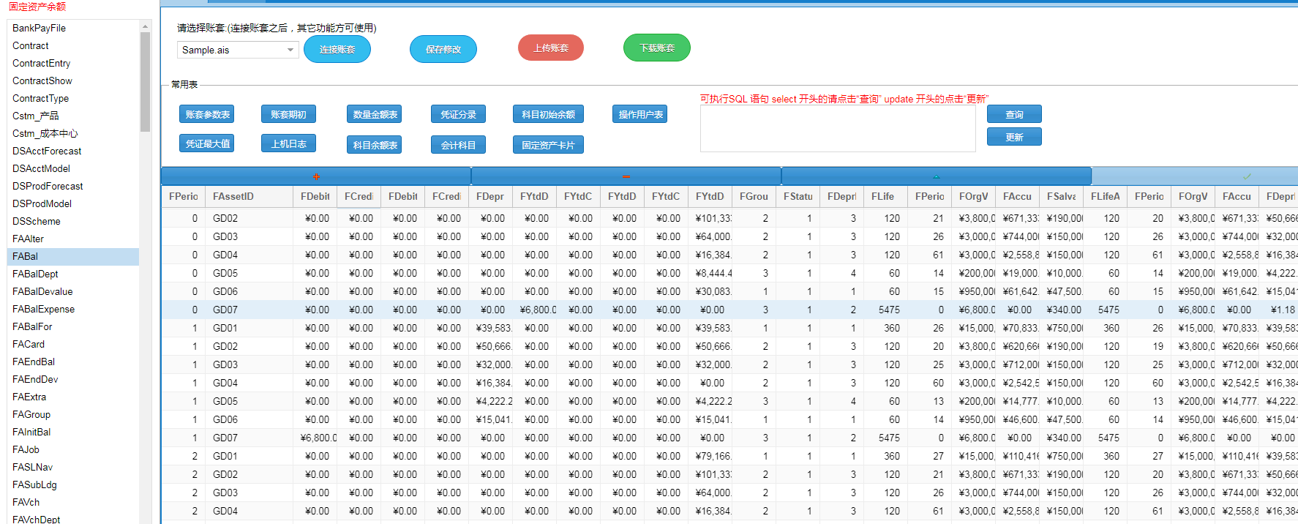1298x524 pixels.
Task: Open the 会计科目 table
Action: tap(458, 145)
